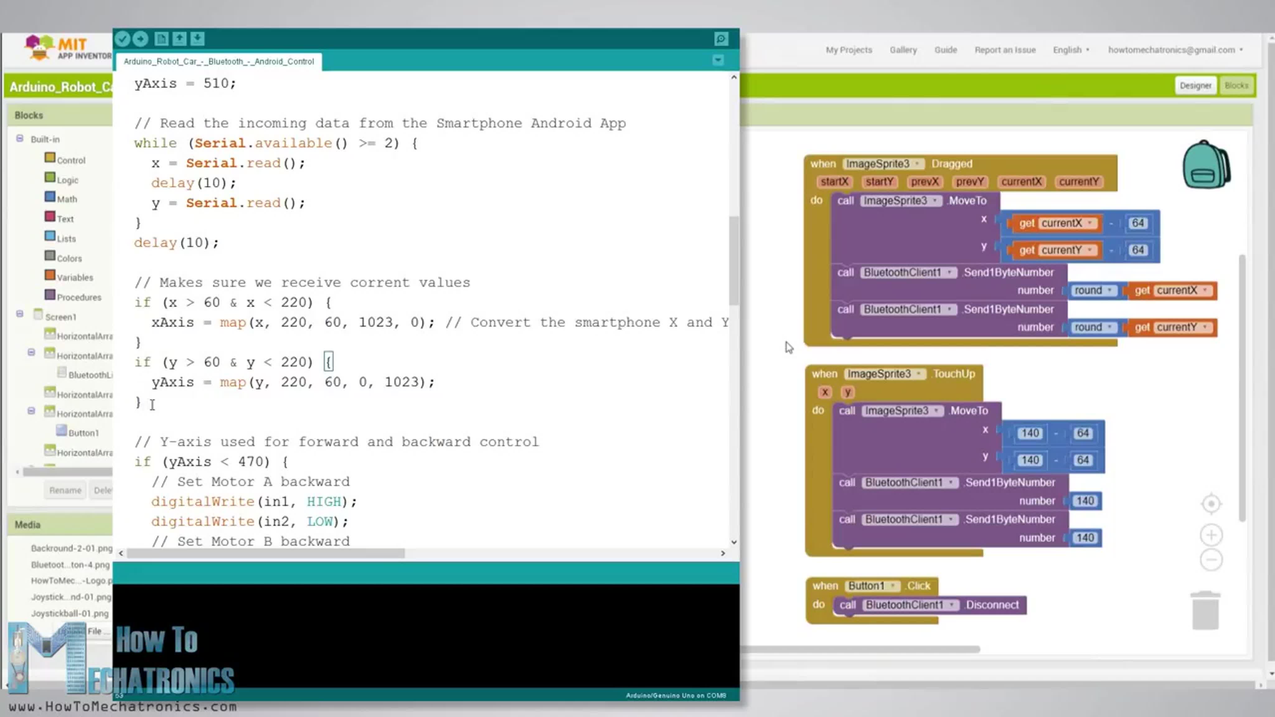
Task: Select the Arduino_Robot_Car sketch tab
Action: [219, 61]
